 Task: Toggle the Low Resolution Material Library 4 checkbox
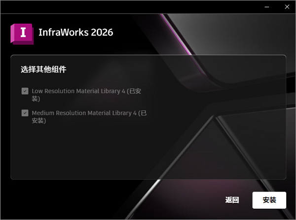point(25,91)
